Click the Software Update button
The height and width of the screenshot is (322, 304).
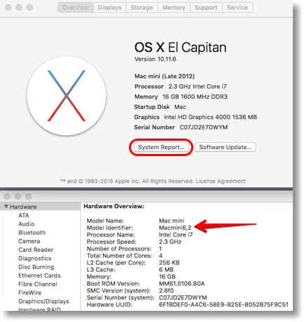(225, 147)
